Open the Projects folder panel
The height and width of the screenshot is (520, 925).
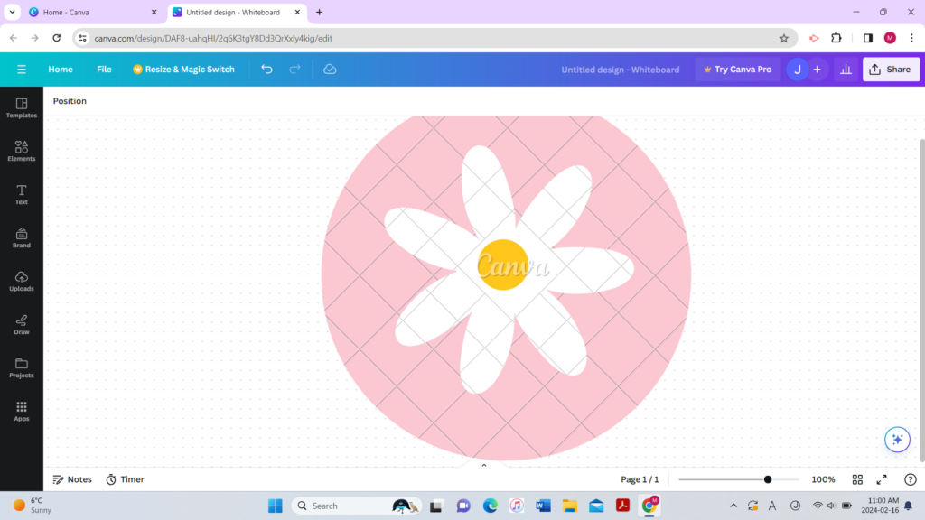(22, 368)
